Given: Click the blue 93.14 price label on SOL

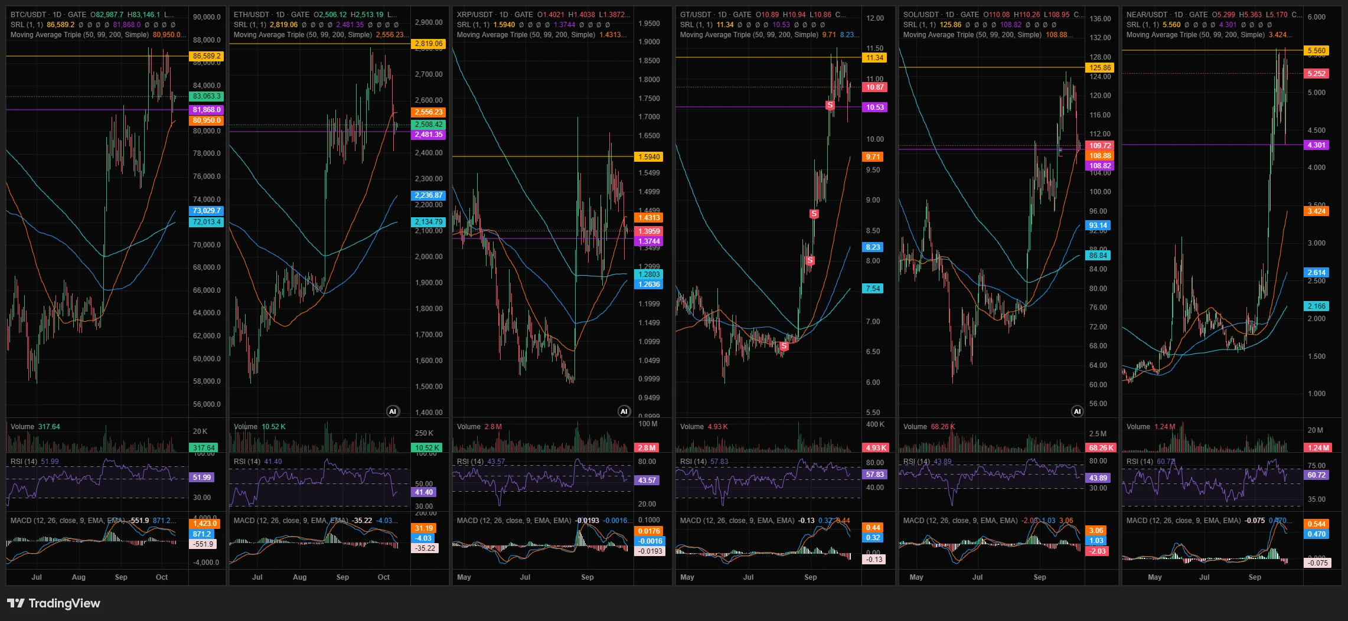Looking at the screenshot, I should tap(1098, 225).
